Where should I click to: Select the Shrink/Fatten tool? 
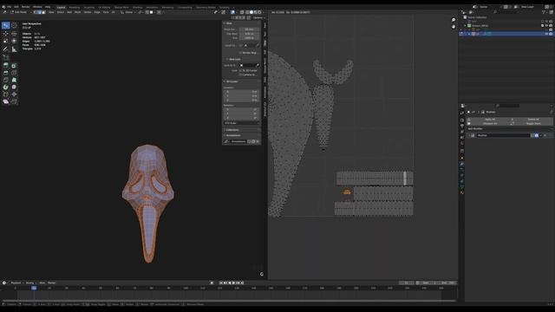click(x=14, y=94)
